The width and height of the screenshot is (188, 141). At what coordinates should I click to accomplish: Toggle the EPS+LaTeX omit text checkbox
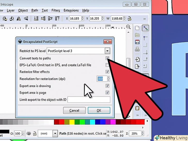(x=107, y=65)
